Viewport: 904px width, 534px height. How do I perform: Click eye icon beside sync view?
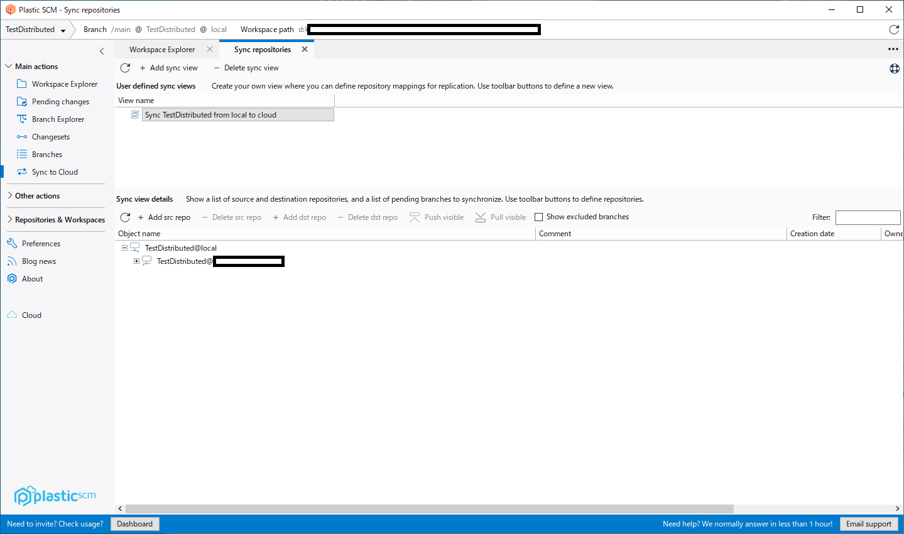[x=135, y=114]
